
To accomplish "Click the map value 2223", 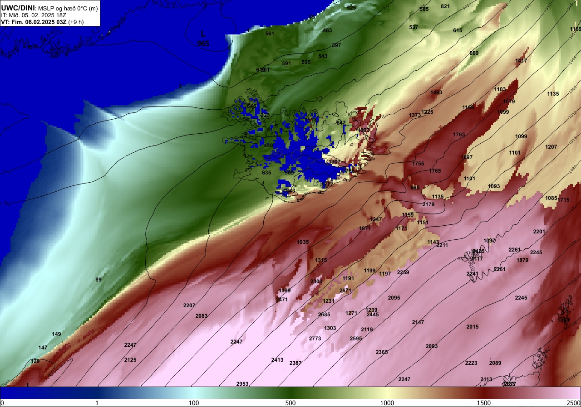I will coord(471,363).
